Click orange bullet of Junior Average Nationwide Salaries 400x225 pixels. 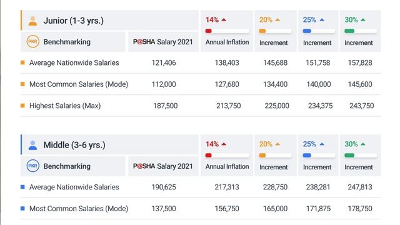[x=22, y=62]
